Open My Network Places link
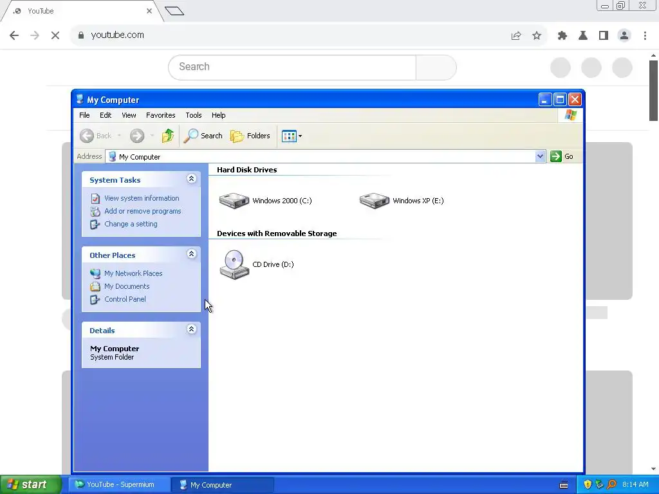659x494 pixels. 133,273
